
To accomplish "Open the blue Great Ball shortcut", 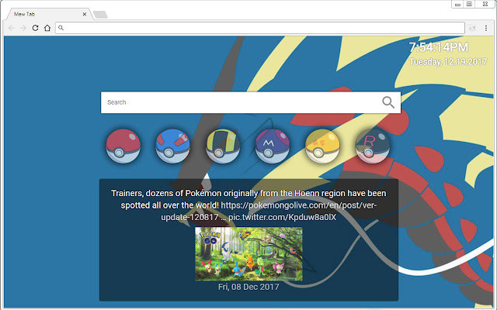I will coord(172,146).
